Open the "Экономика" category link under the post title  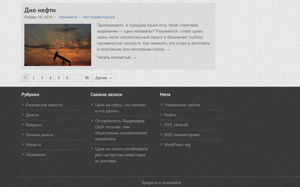[67, 17]
